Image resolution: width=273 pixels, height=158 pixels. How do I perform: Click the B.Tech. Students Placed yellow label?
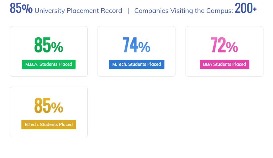point(49,124)
